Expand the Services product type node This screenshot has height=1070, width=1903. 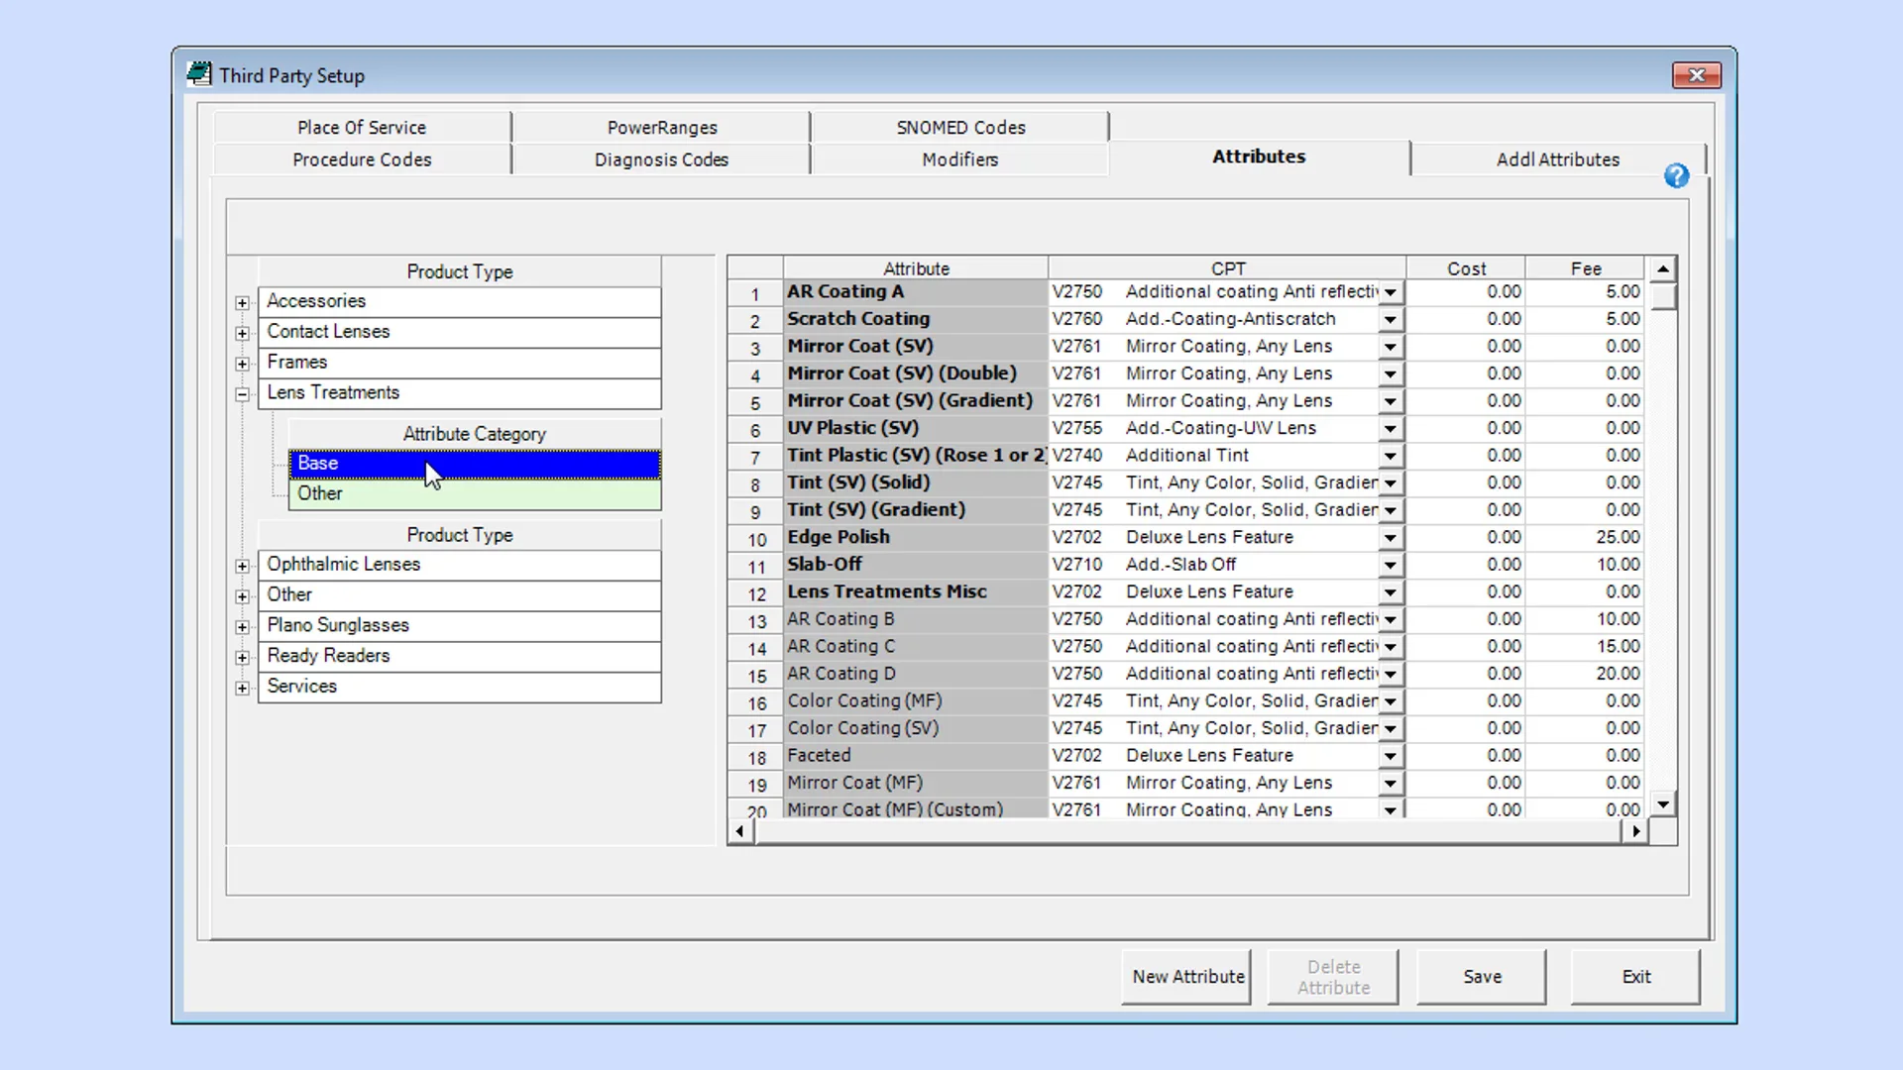click(x=242, y=688)
